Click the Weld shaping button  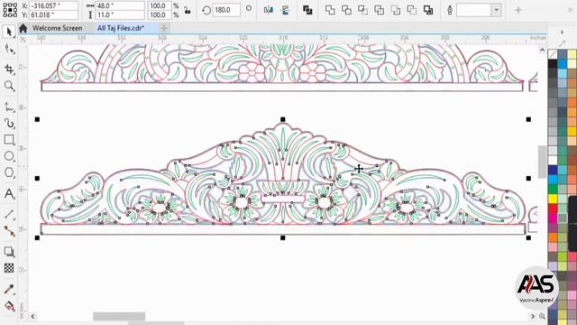click(x=330, y=10)
